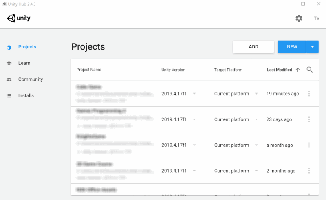Screen dimensions: 326x200
Task: Expand platform dropdown for 23 days ago project
Action: [256, 119]
